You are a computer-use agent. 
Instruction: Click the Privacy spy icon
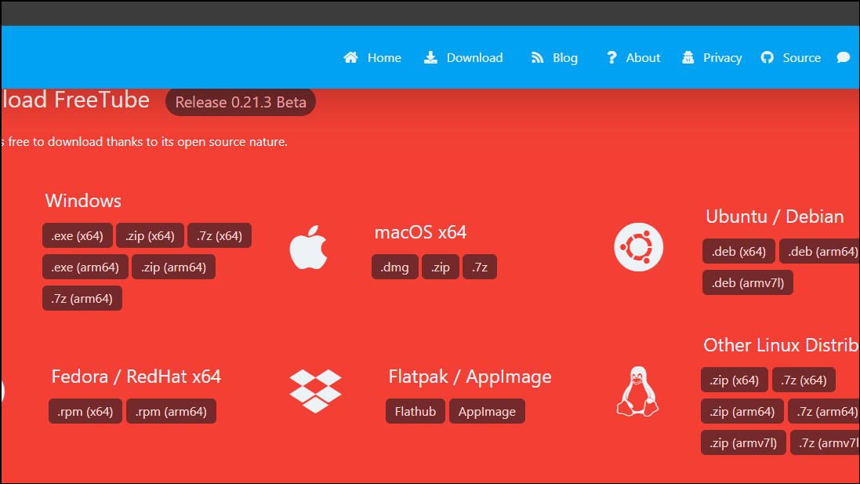pyautogui.click(x=688, y=57)
